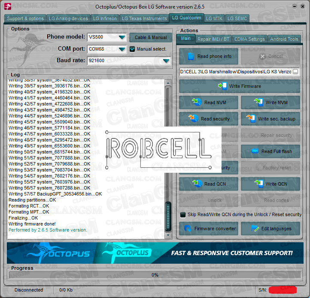Click the Firmware converter icon
The height and width of the screenshot is (298, 310).
[188, 229]
